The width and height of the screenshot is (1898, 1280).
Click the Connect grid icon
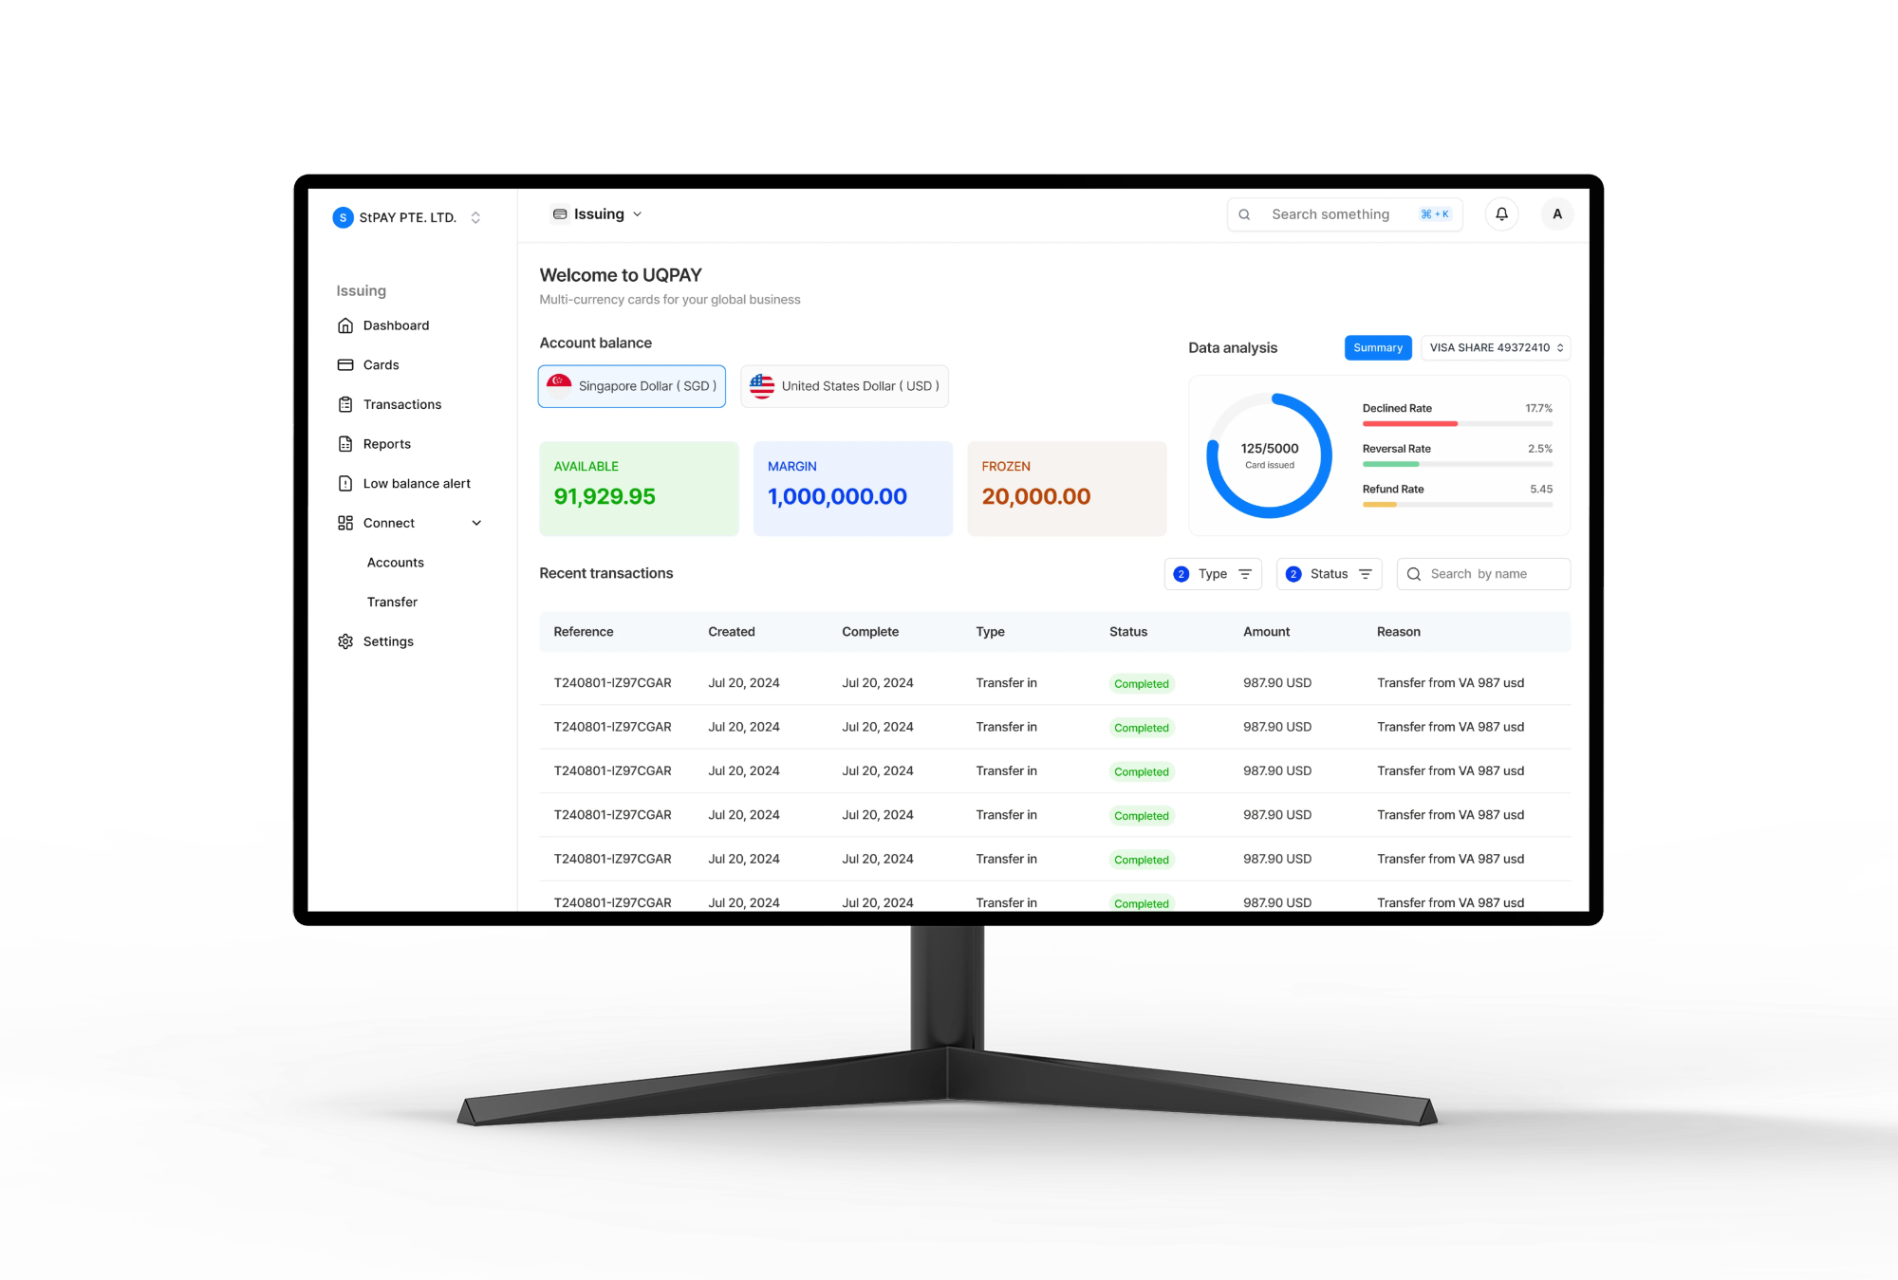pyautogui.click(x=345, y=523)
